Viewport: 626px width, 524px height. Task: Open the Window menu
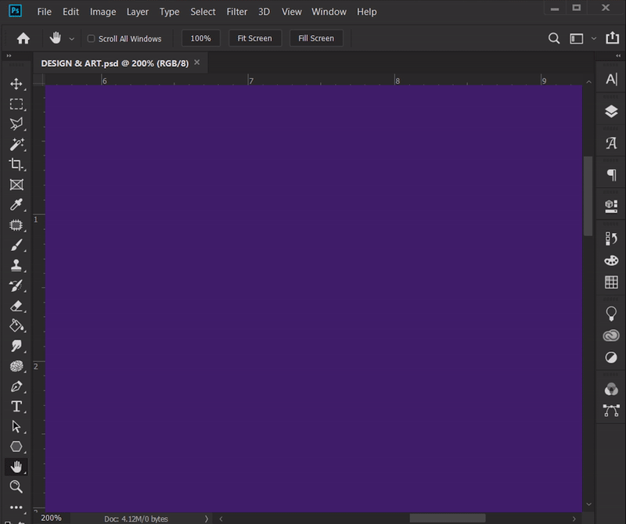(x=329, y=12)
